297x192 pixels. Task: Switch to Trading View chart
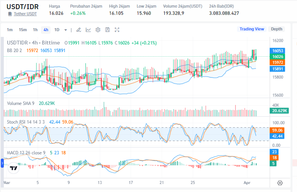[x=252, y=29]
